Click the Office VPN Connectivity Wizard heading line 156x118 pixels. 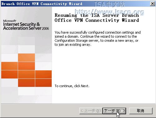(x=97, y=20)
